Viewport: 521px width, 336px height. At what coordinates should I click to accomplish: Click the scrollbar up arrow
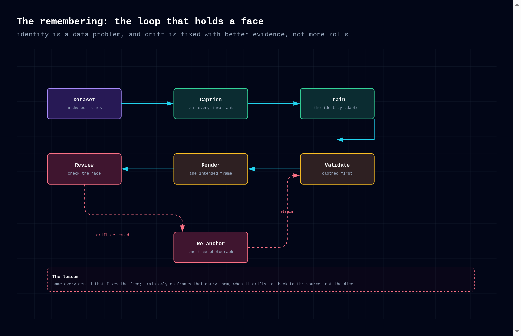click(517, 5)
